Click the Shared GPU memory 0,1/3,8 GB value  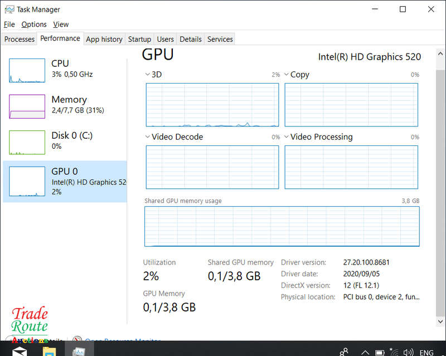pos(234,276)
